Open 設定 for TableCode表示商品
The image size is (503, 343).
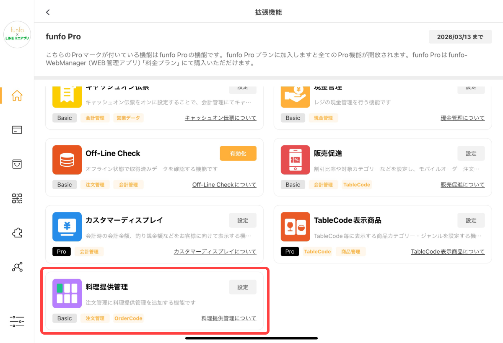471,220
